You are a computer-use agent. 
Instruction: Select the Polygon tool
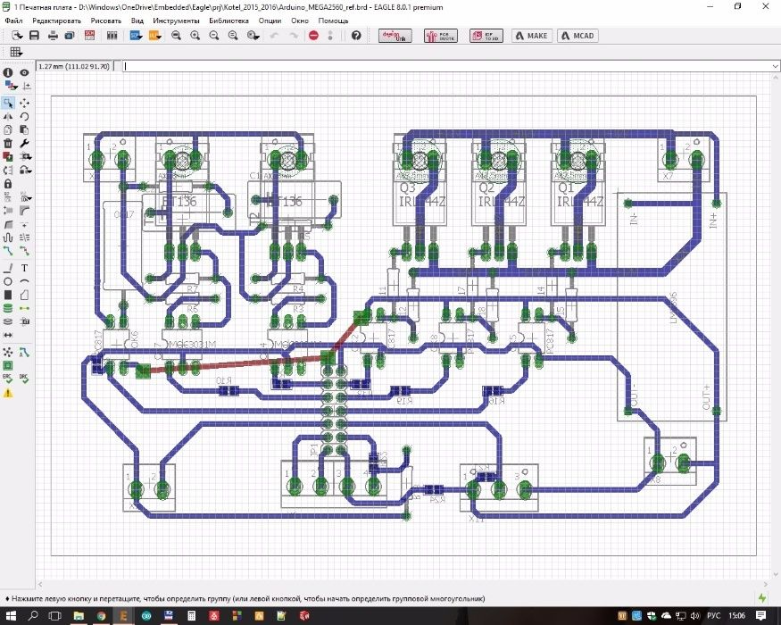[x=24, y=295]
